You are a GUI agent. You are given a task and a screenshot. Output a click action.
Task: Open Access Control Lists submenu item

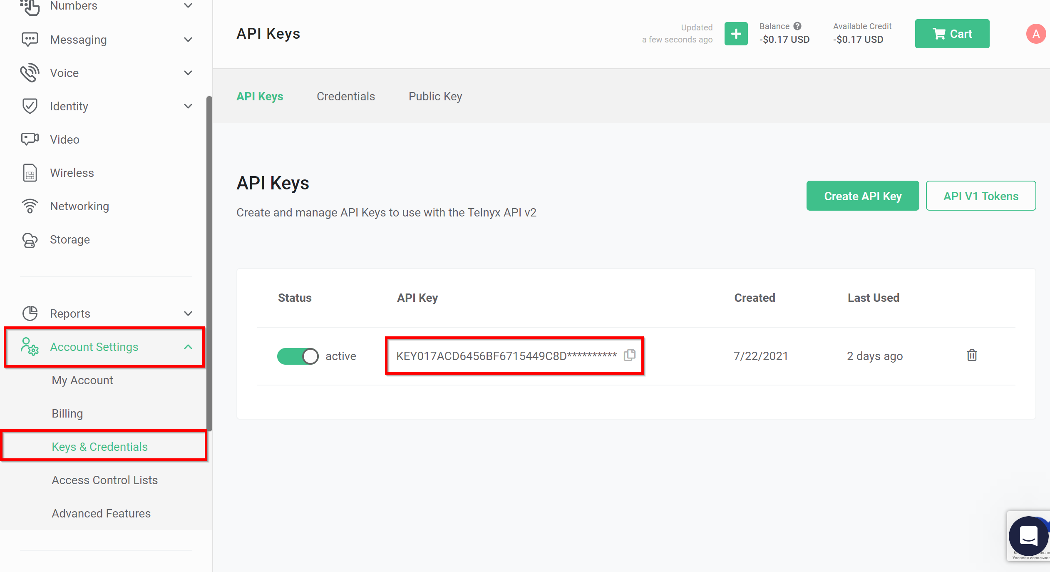(104, 480)
